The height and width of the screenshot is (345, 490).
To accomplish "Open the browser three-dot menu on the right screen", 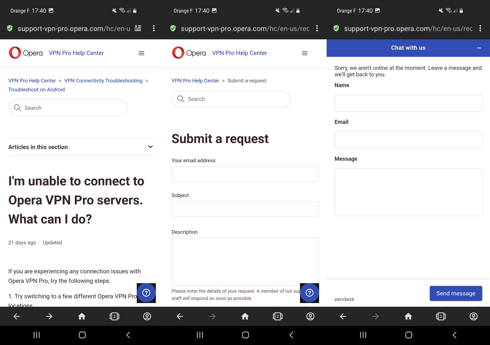I will [480, 28].
